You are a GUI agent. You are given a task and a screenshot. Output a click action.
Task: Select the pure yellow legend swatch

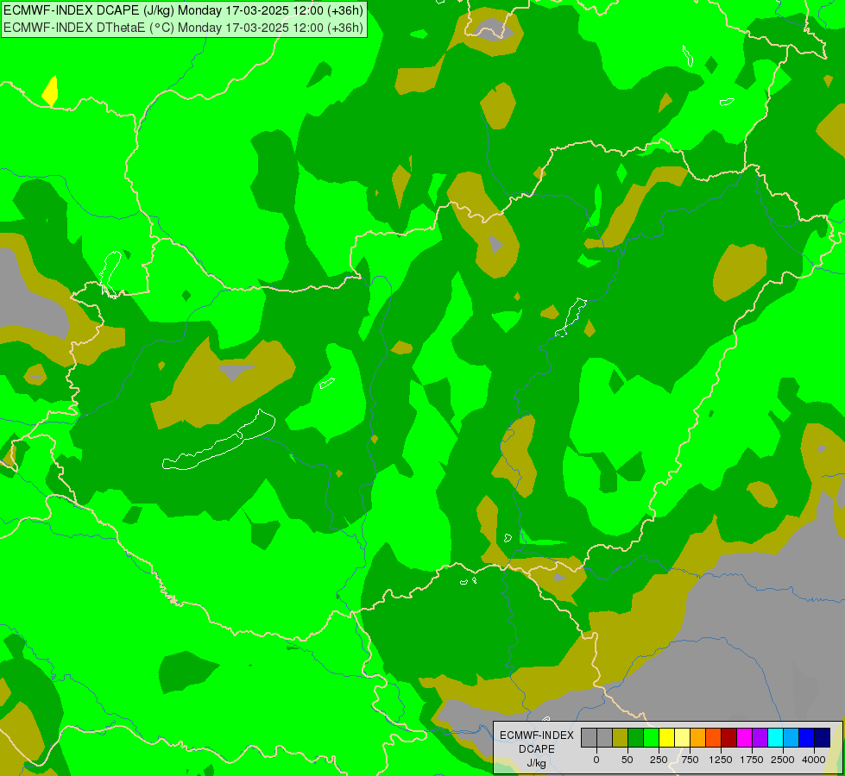point(666,738)
